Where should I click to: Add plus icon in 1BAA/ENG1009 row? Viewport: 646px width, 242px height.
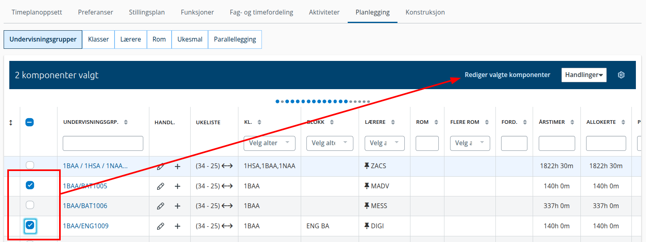pyautogui.click(x=177, y=226)
